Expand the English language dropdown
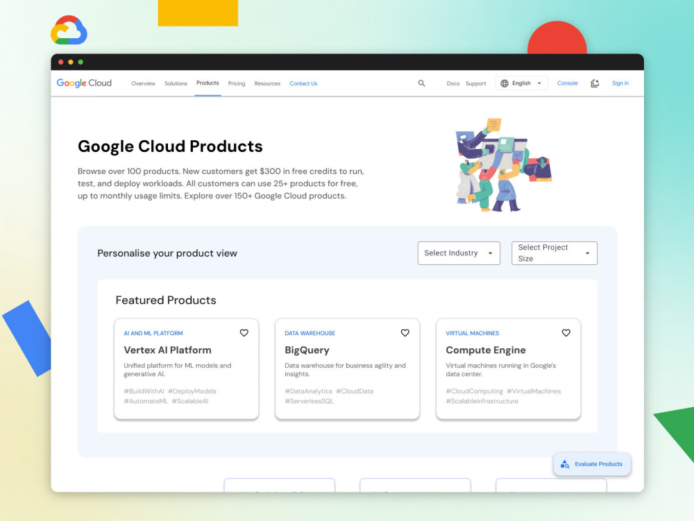The image size is (694, 521). pos(521,83)
